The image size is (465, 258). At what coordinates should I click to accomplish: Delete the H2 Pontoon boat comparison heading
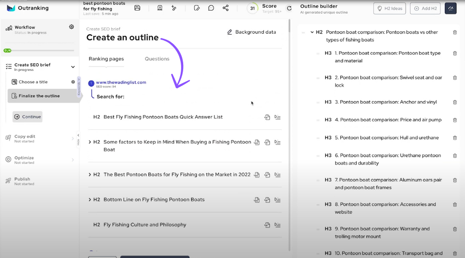(454, 32)
